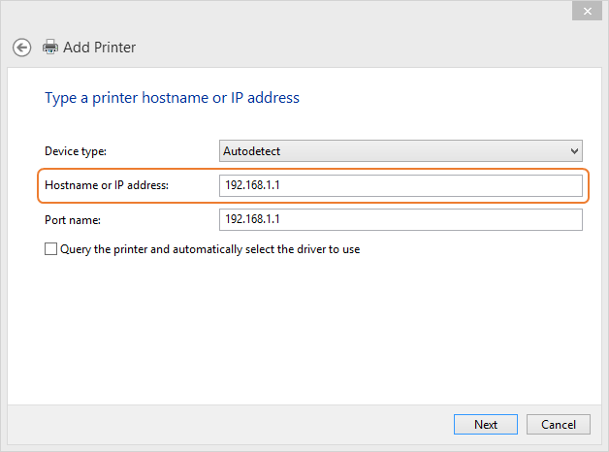Select the Autodetect text in Device type

[252, 151]
